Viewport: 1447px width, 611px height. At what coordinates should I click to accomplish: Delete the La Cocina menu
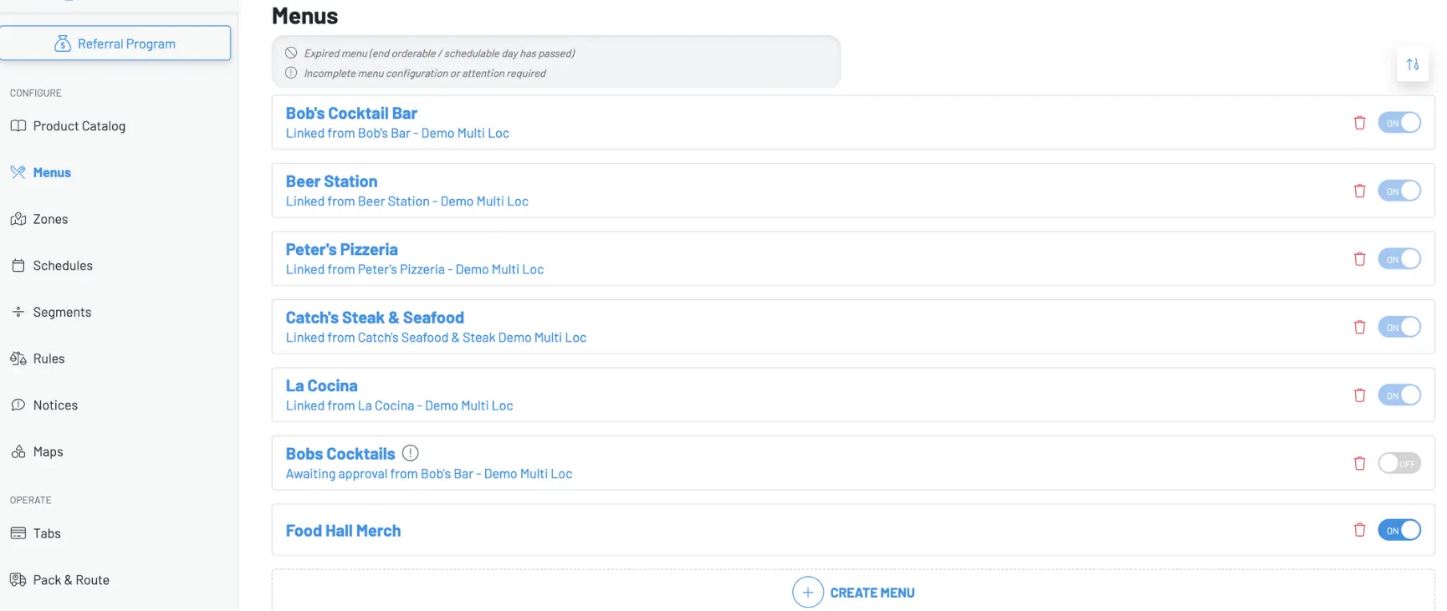tap(1359, 395)
